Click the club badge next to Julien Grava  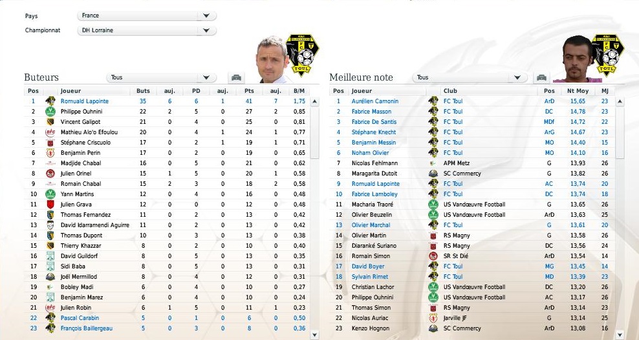(x=50, y=204)
